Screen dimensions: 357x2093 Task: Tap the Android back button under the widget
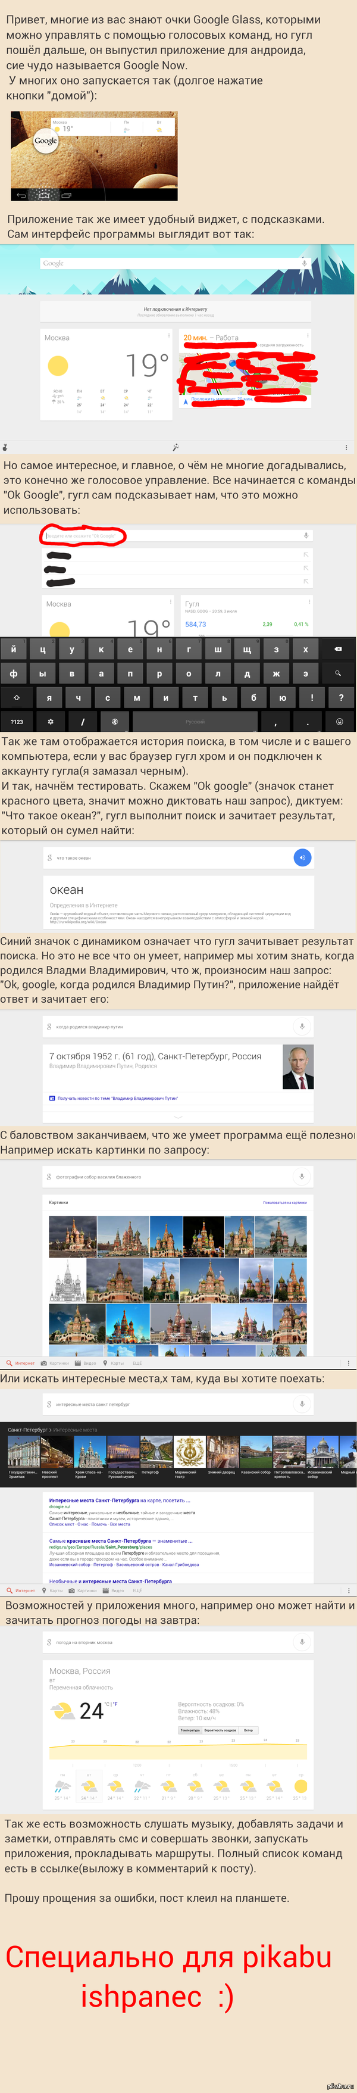(22, 195)
